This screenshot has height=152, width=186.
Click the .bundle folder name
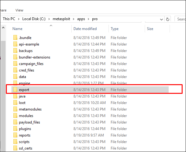(25, 38)
